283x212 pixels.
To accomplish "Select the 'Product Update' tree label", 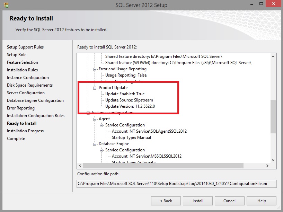I will [113, 88].
